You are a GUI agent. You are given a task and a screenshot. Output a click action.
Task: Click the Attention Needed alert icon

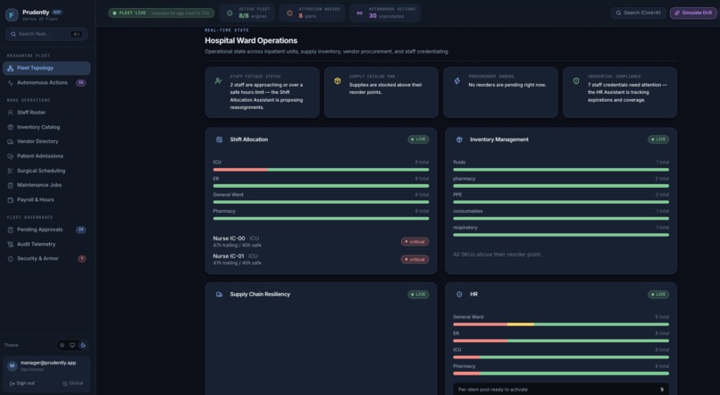[289, 13]
